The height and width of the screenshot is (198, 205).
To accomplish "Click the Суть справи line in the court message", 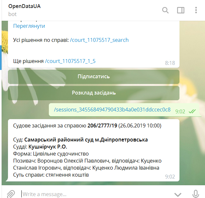I will tap(51, 175).
